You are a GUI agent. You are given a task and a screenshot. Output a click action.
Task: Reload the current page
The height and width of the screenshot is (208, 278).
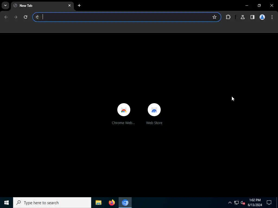[26, 17]
